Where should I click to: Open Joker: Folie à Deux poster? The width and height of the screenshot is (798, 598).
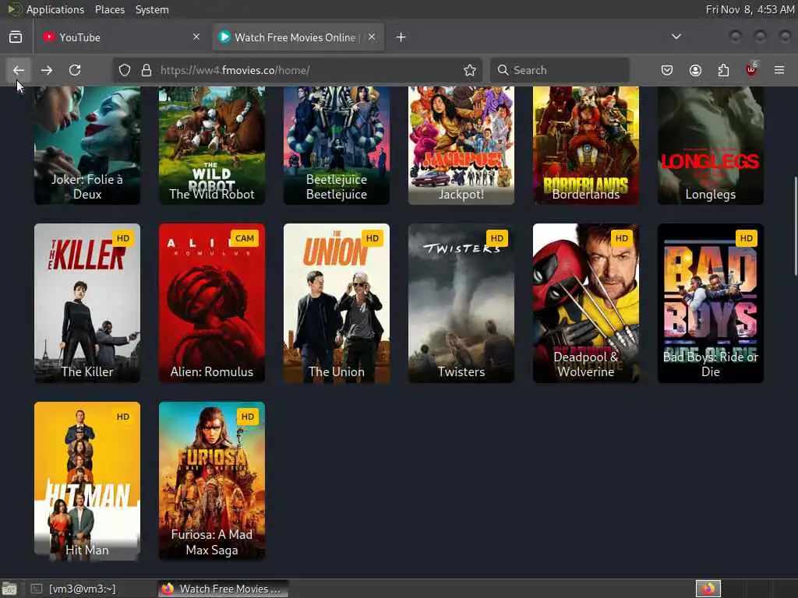87,146
